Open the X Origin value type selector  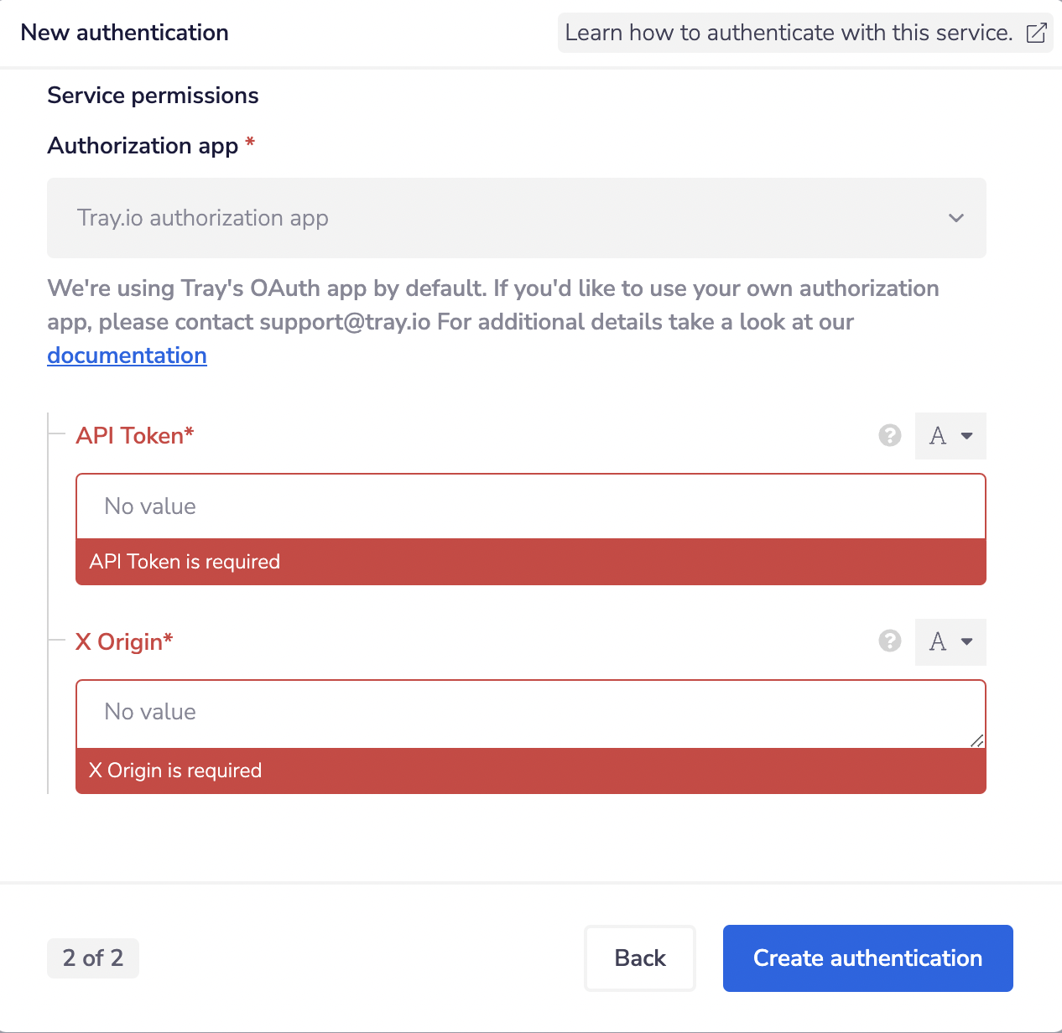[950, 642]
